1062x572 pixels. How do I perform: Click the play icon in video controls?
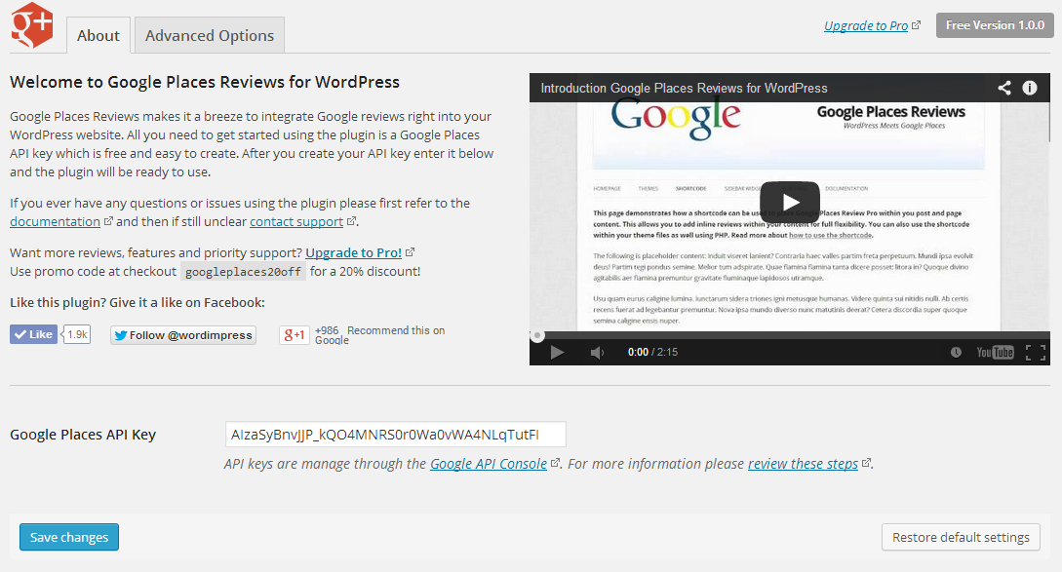coord(557,352)
